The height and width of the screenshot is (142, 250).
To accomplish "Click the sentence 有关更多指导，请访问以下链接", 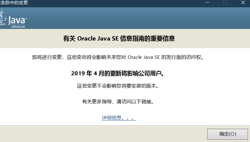I will click(118, 101).
